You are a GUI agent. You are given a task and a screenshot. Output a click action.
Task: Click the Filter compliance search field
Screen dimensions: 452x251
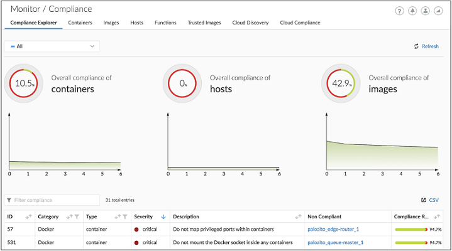click(53, 200)
